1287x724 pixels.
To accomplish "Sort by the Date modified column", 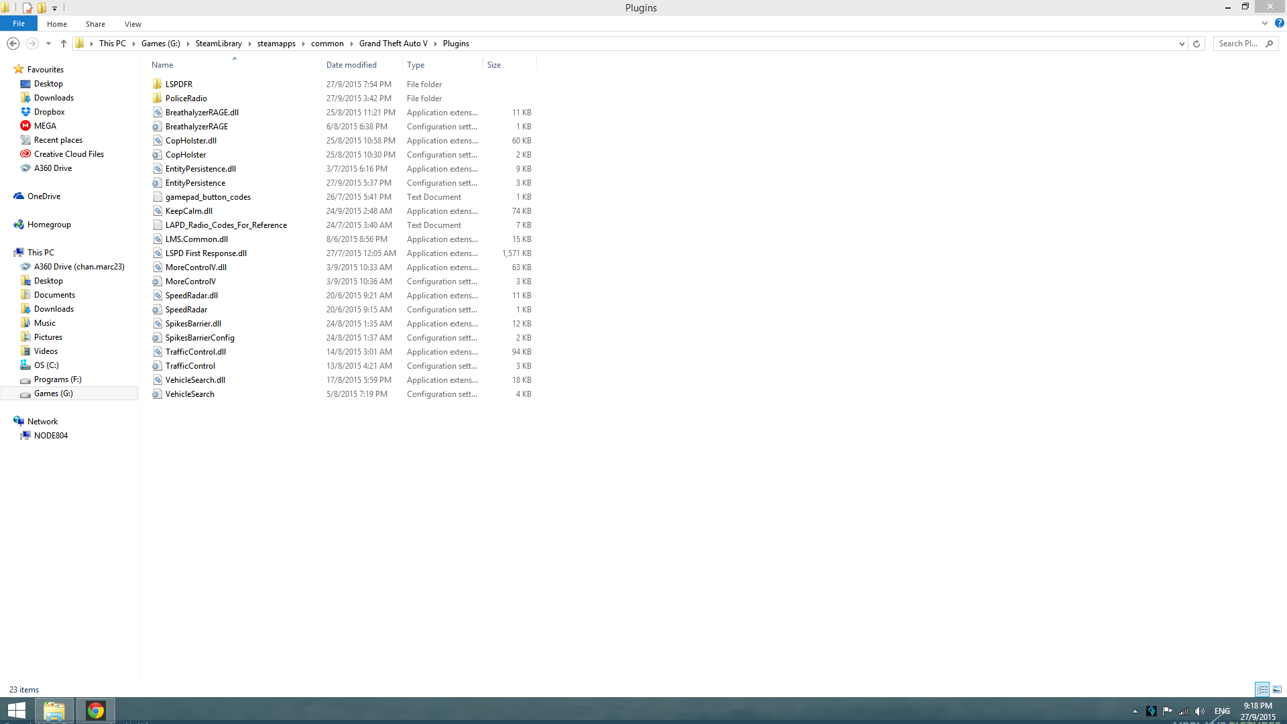I will (351, 65).
